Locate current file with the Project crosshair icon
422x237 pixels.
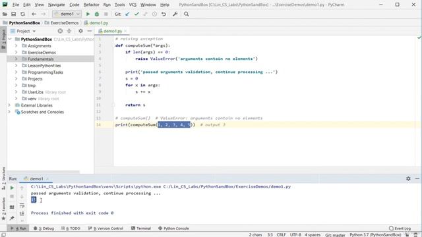(x=60, y=31)
